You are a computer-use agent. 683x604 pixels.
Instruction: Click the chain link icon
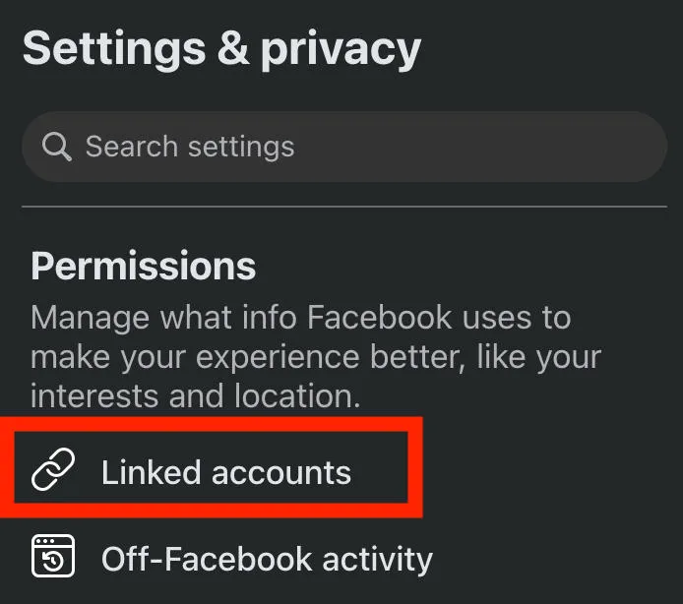click(54, 472)
